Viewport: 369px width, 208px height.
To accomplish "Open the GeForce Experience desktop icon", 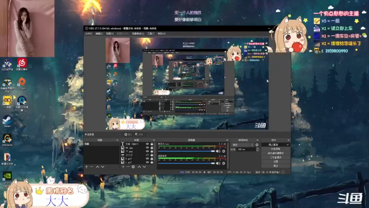I will (7, 179).
